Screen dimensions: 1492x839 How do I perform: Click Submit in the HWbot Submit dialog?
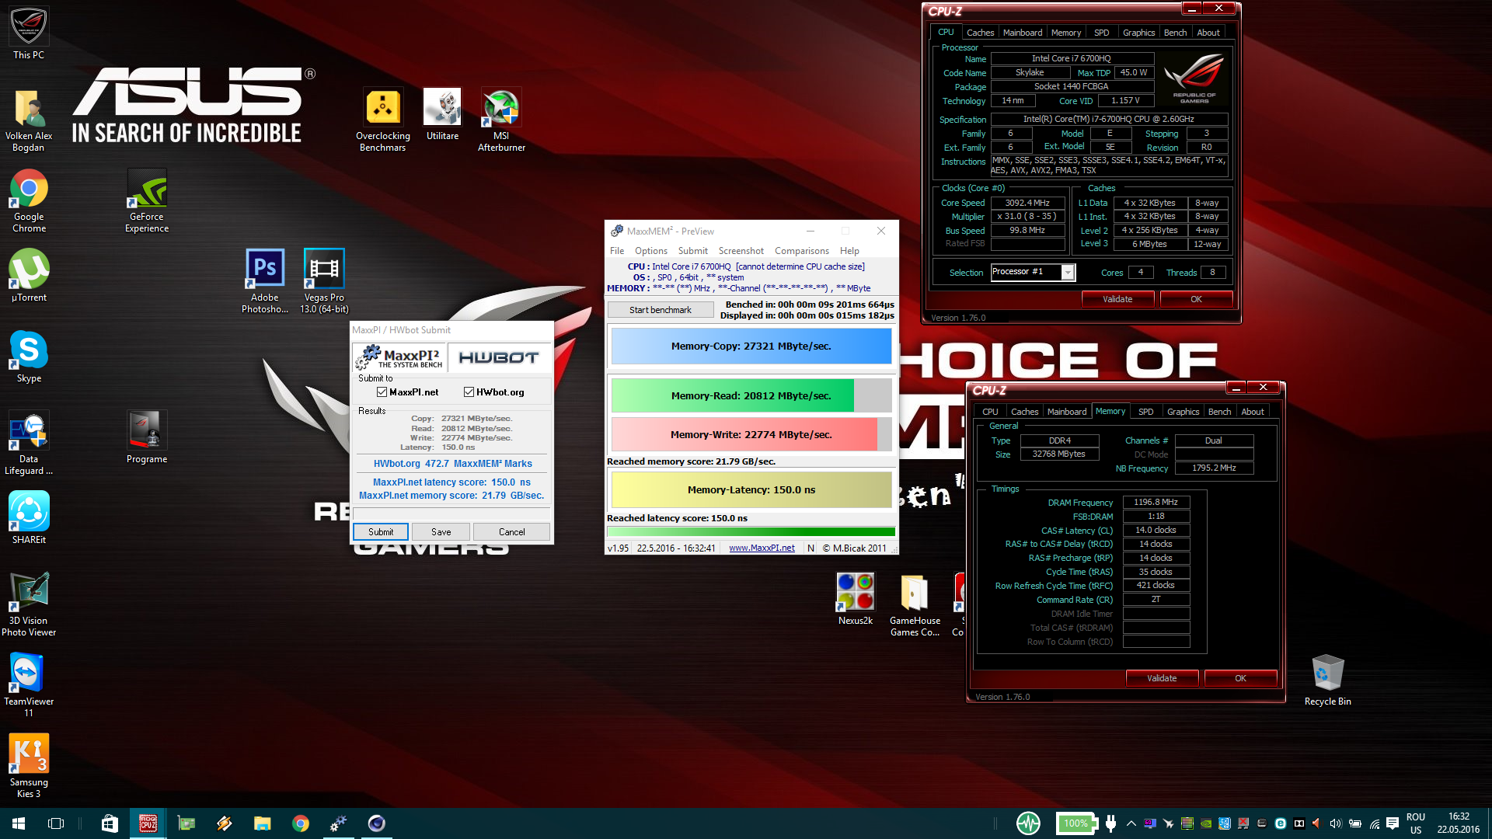[381, 532]
